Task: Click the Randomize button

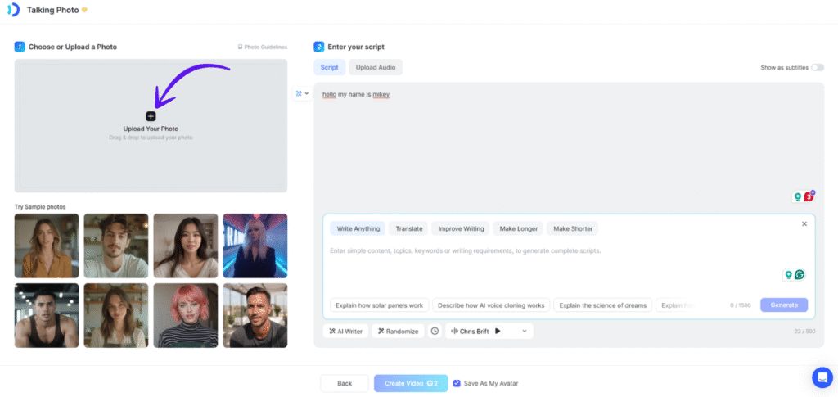Action: pyautogui.click(x=399, y=332)
